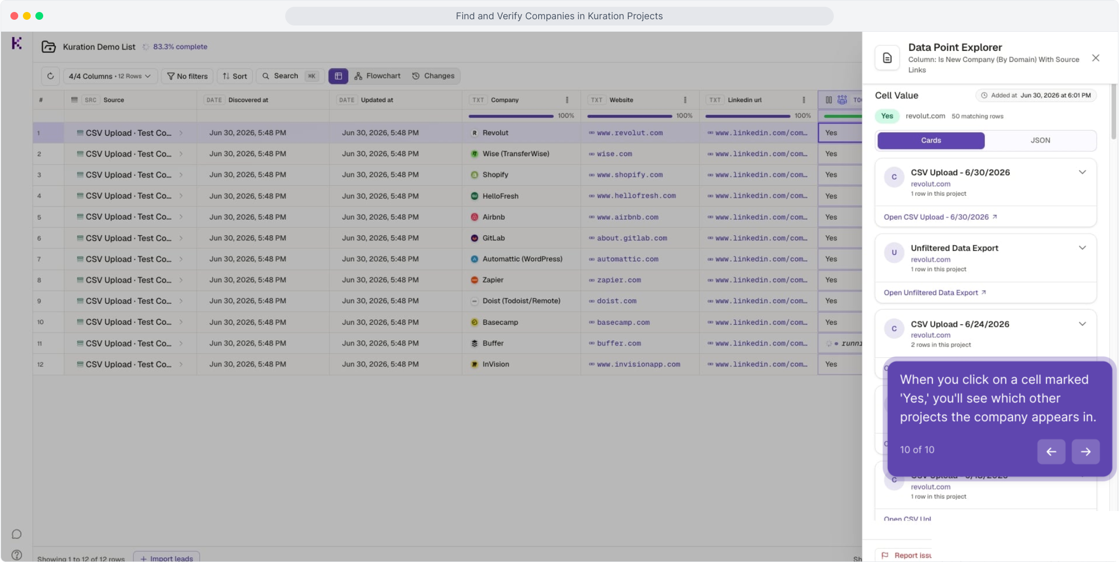Click the Company column 100% progress bar
The image size is (1119, 562).
tap(511, 116)
